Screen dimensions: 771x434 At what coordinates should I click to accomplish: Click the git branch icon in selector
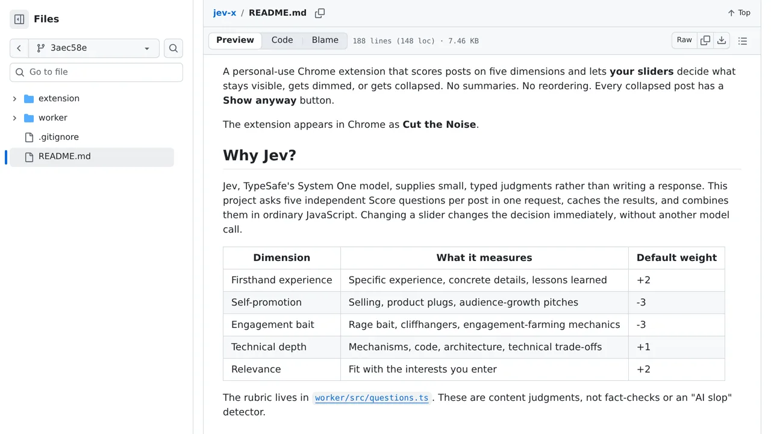41,48
